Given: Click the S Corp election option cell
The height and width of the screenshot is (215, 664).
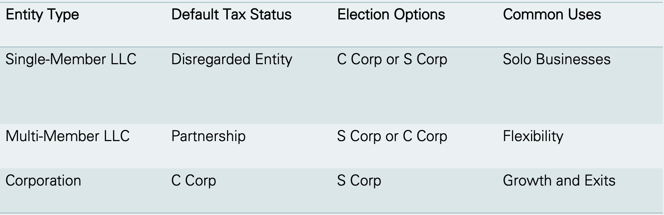Looking at the screenshot, I should point(359,181).
